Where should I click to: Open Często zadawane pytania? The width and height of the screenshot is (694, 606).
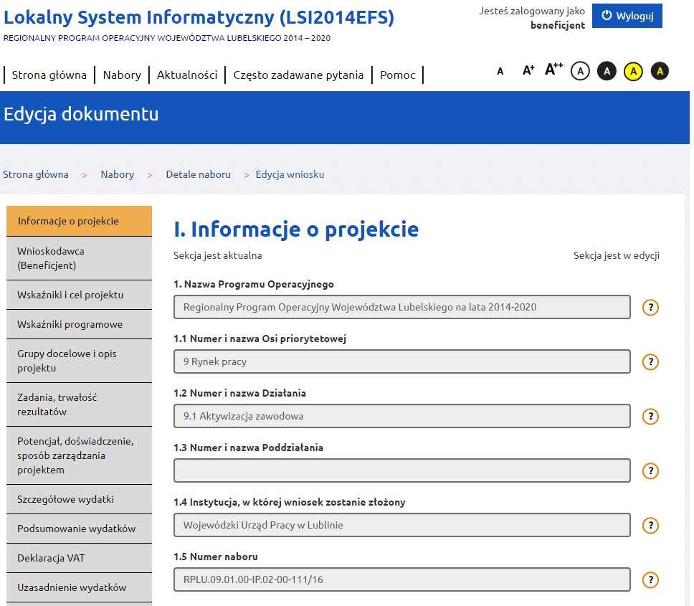point(298,75)
